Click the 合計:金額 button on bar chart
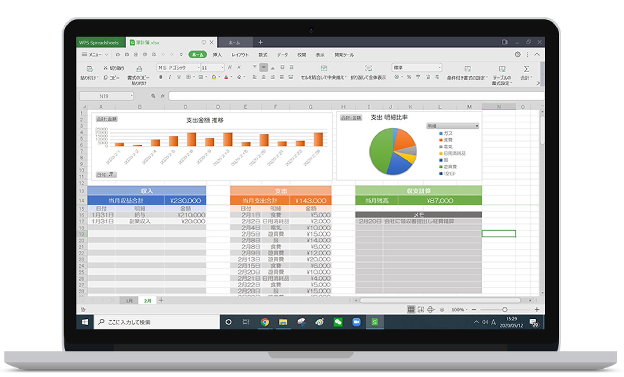The image size is (624, 377). (x=107, y=119)
